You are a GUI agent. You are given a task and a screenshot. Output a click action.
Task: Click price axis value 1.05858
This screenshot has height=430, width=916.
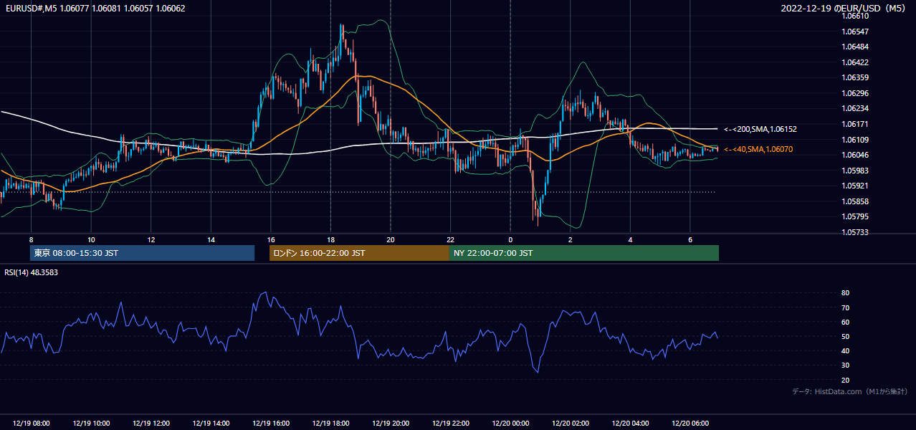pyautogui.click(x=856, y=201)
